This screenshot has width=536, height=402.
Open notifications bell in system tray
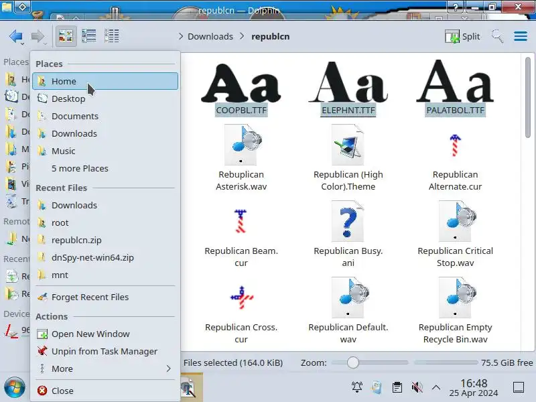tap(357, 387)
